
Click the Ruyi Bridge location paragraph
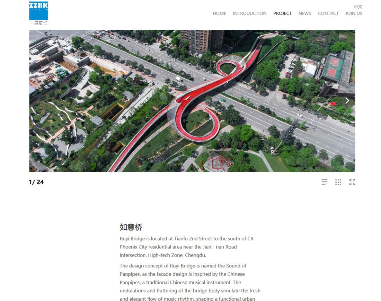pyautogui.click(x=187, y=247)
